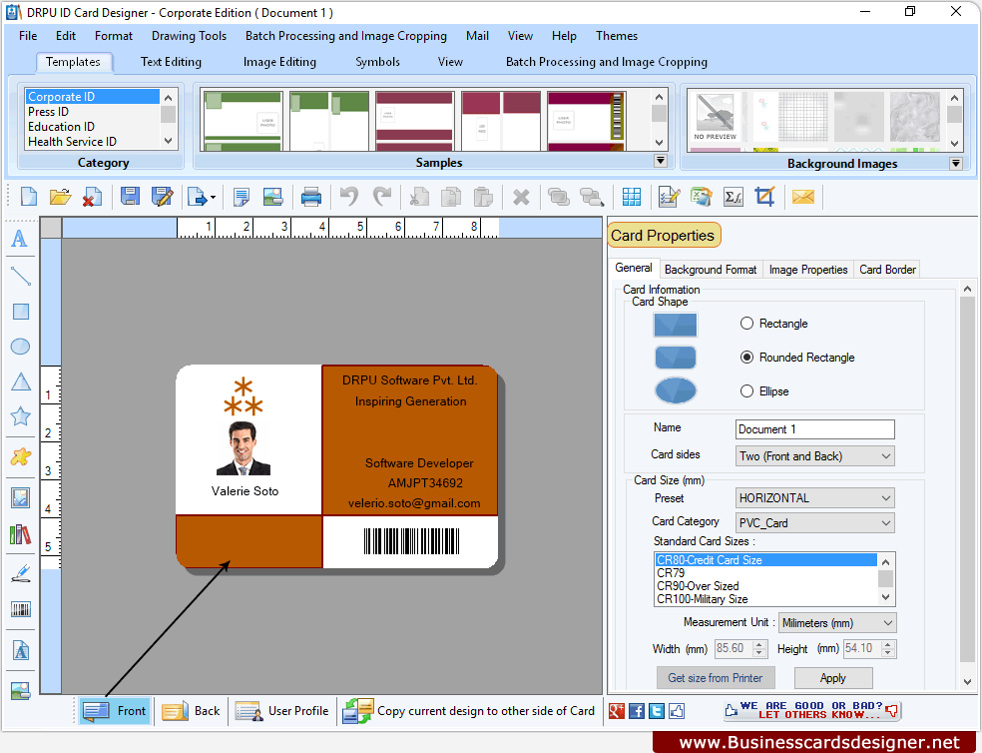Click the Google Plus share icon
This screenshot has width=982, height=753.
[x=617, y=710]
